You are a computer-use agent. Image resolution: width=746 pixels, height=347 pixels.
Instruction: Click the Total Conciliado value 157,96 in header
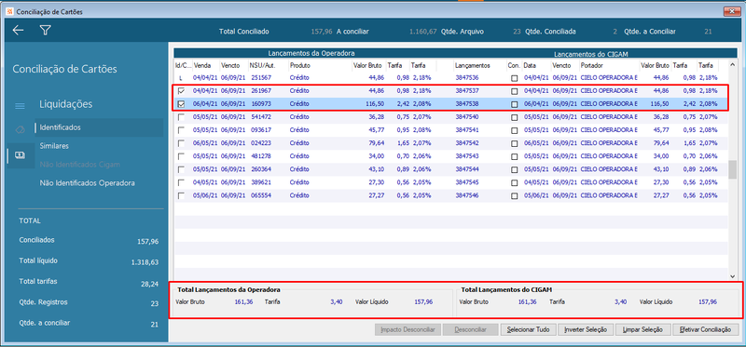pos(321,32)
